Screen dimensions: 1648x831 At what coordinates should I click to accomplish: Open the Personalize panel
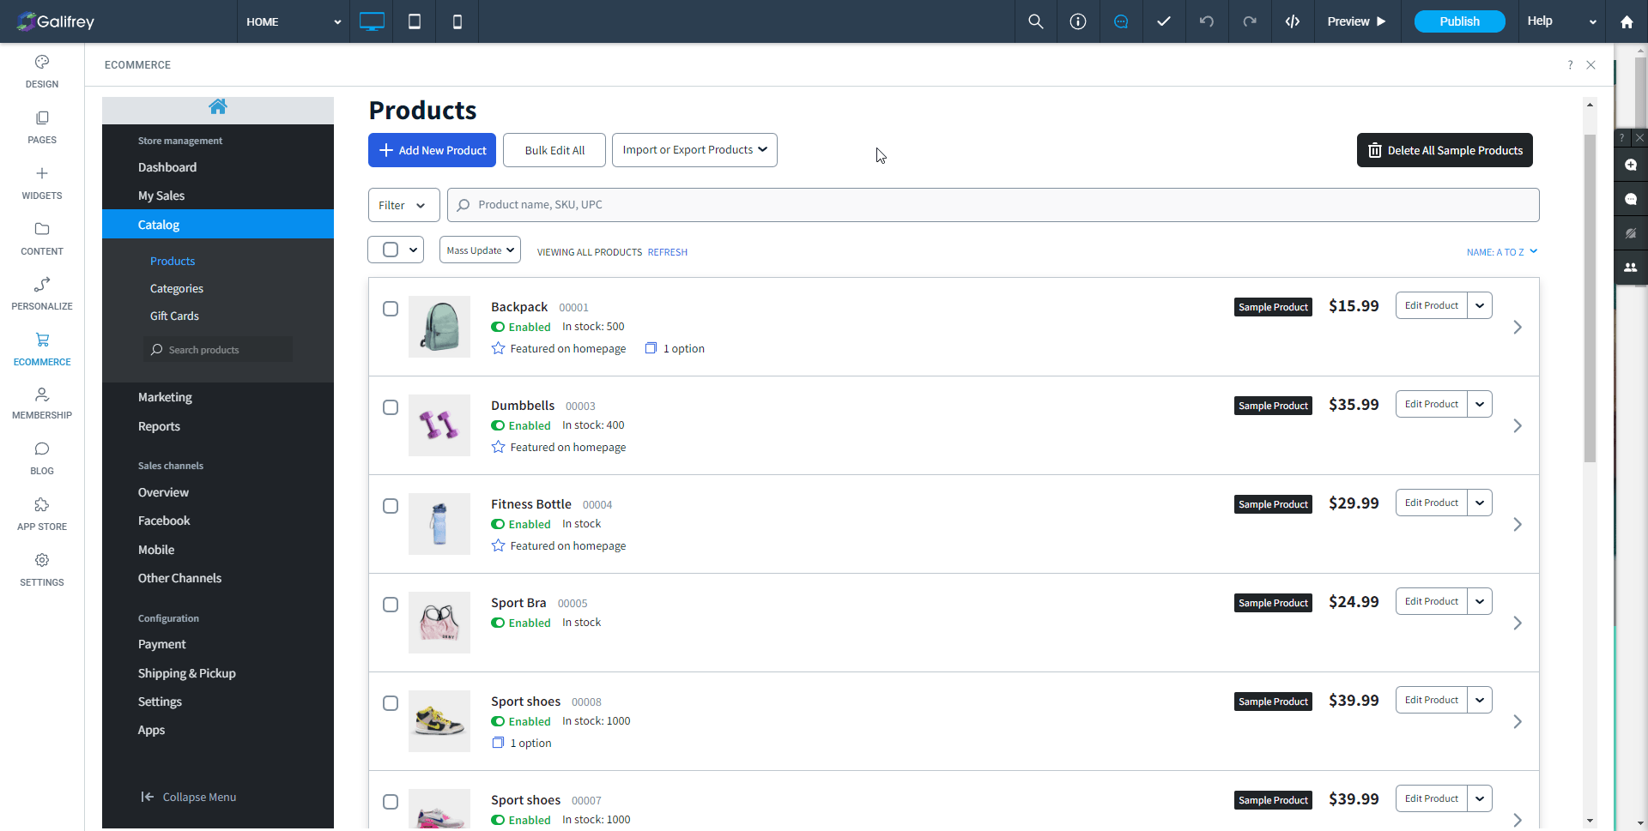pyautogui.click(x=42, y=294)
